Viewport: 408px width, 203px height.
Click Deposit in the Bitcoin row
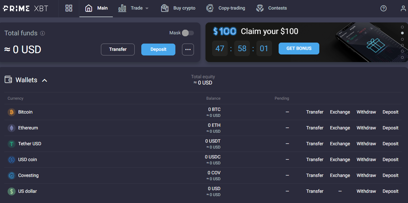pyautogui.click(x=390, y=112)
